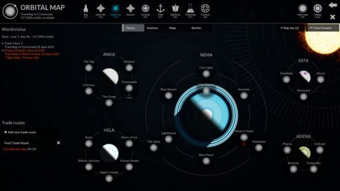The width and height of the screenshot is (340, 191).
Task: Click the Hela planet
Action: [x=109, y=153]
